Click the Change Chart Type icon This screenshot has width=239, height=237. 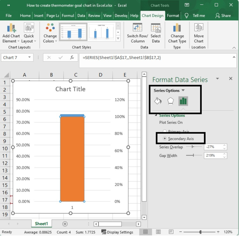point(177,28)
